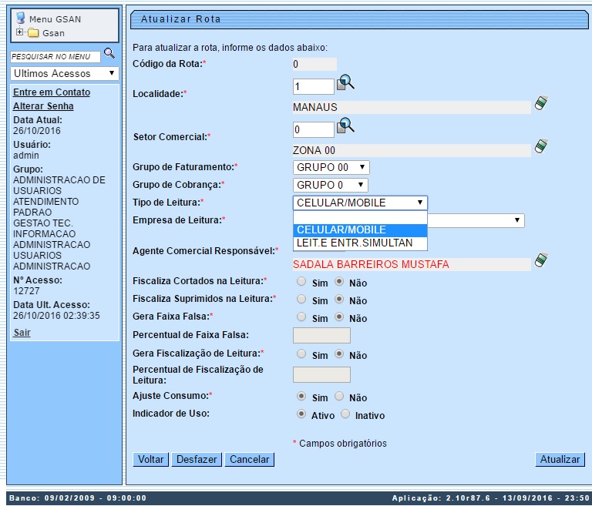Open the Grupo de Cobrança dropdown
The width and height of the screenshot is (592, 506).
point(331,185)
